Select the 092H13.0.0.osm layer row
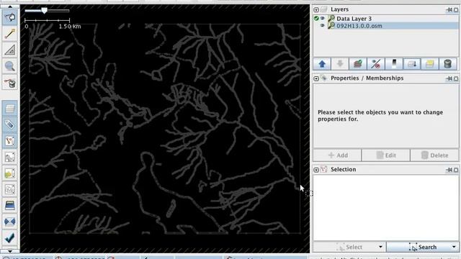The width and height of the screenshot is (461, 259). click(386, 26)
